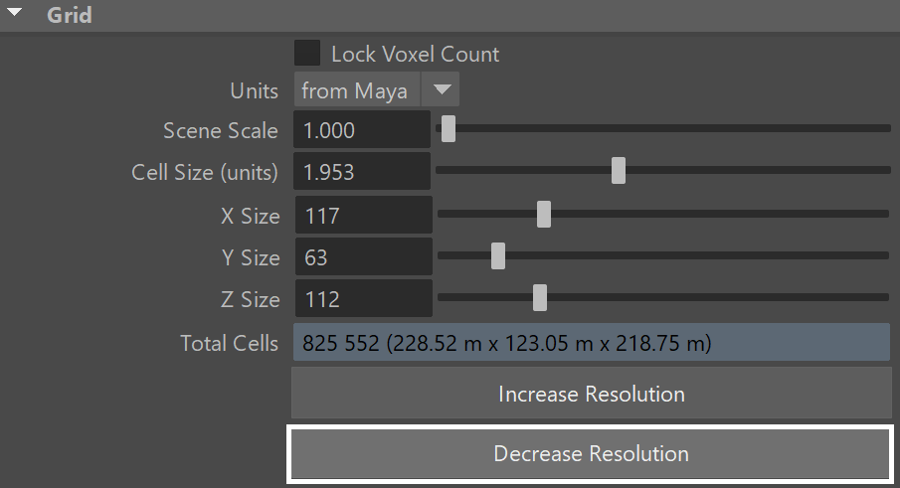Click the Increase Resolution button
This screenshot has width=900, height=488.
pos(592,394)
